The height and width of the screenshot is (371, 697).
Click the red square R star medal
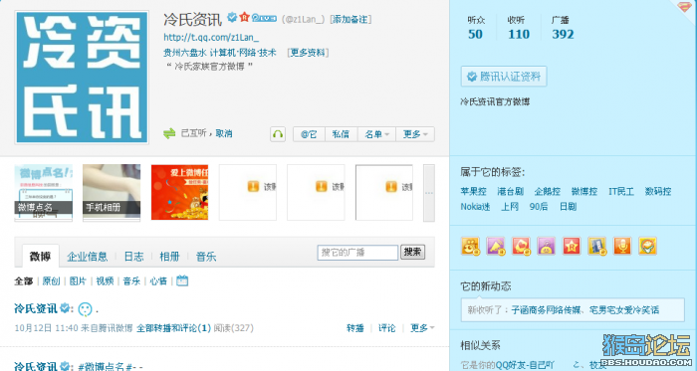click(x=572, y=246)
